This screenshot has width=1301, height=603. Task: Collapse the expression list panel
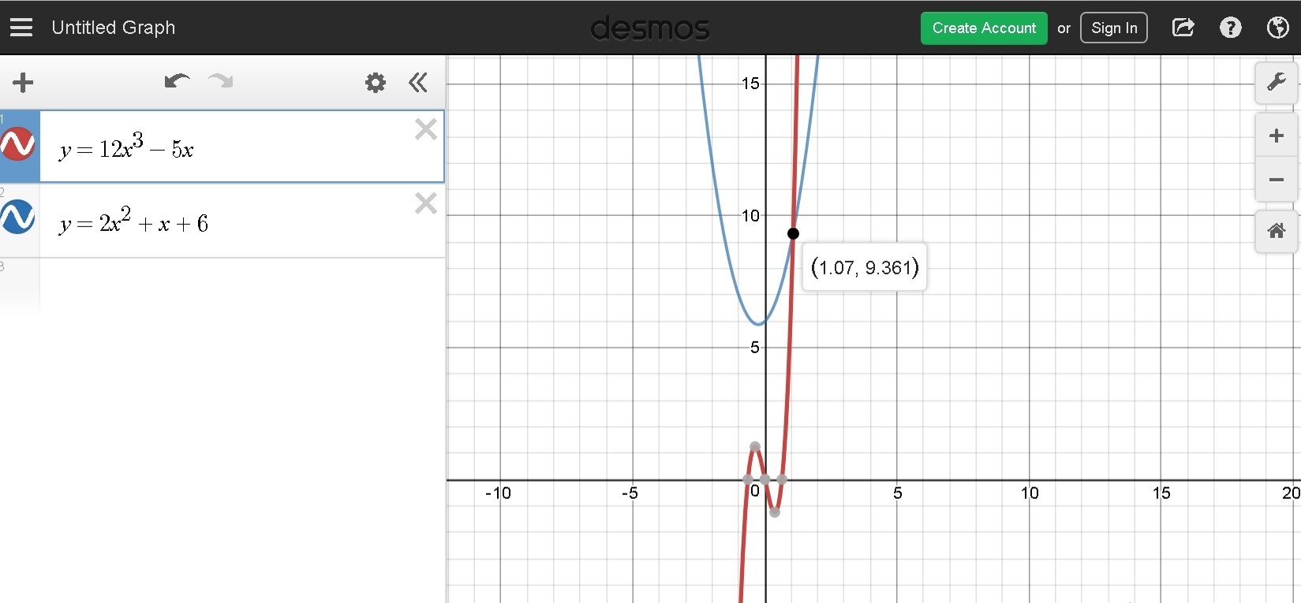(x=418, y=82)
